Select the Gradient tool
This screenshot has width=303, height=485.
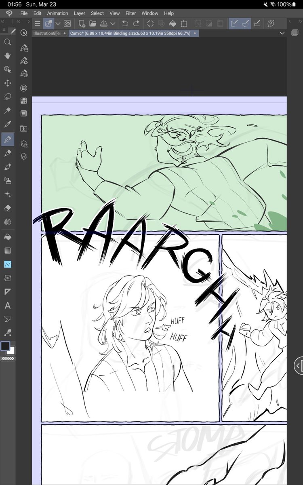pyautogui.click(x=7, y=251)
